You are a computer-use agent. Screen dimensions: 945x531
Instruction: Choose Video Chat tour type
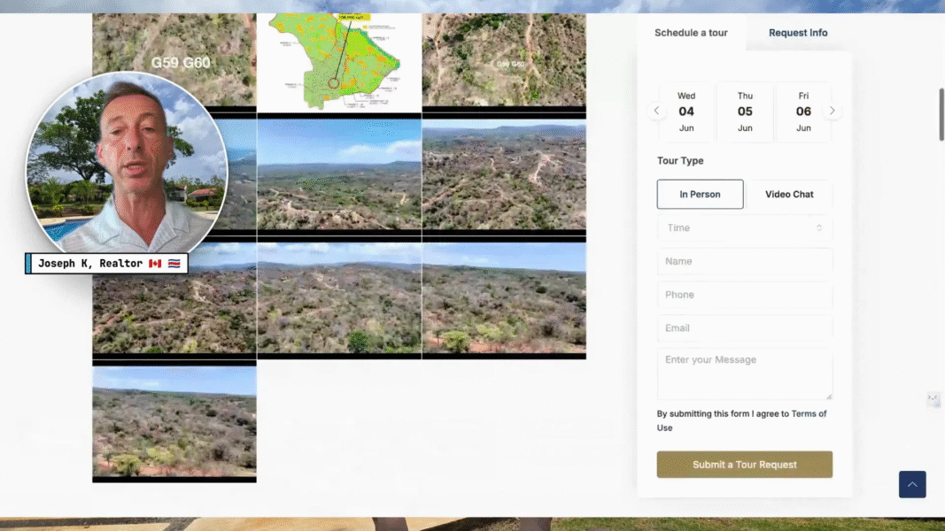click(x=789, y=195)
